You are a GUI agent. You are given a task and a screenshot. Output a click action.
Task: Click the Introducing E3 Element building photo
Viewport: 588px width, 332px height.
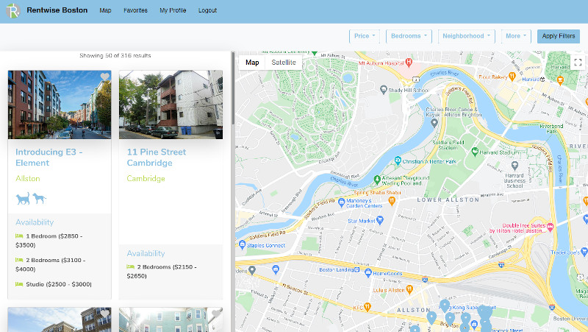pyautogui.click(x=59, y=105)
